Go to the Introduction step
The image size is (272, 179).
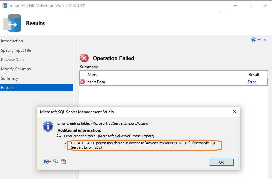click(12, 41)
